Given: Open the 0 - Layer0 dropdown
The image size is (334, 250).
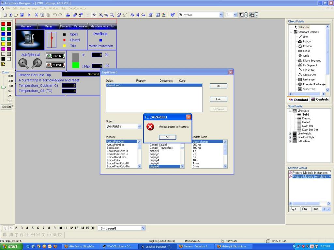Looking at the screenshot, I should click(143, 228).
